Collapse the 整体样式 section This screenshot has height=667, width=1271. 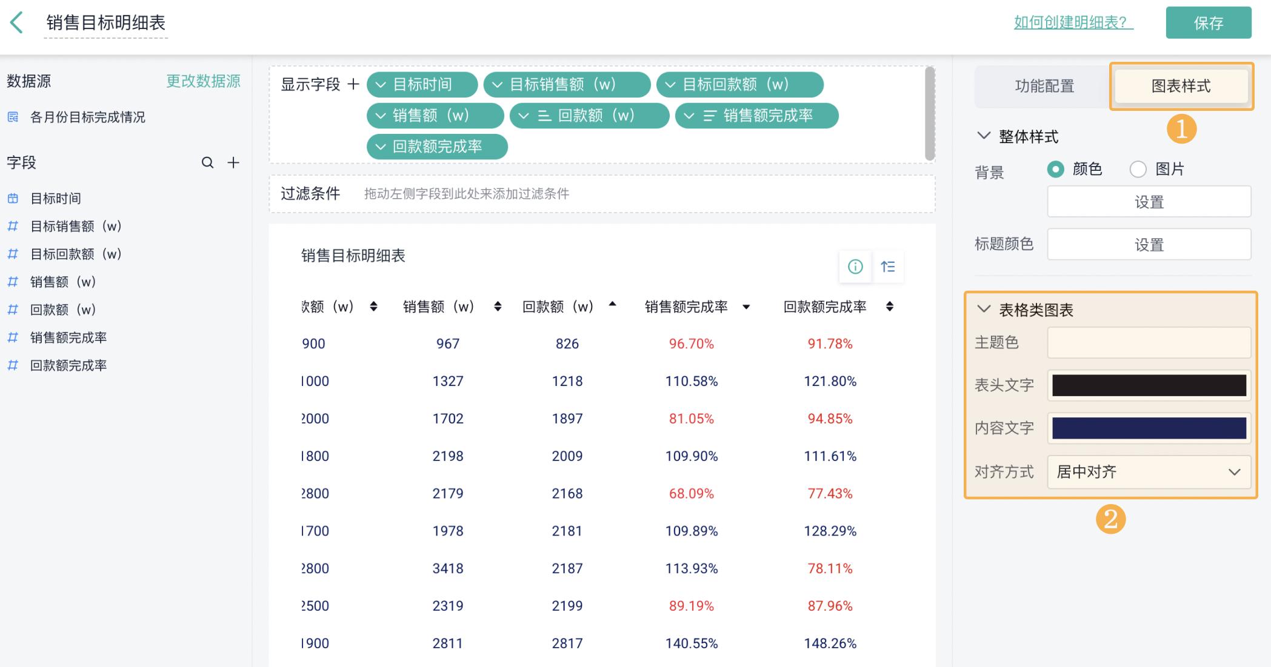click(x=984, y=136)
